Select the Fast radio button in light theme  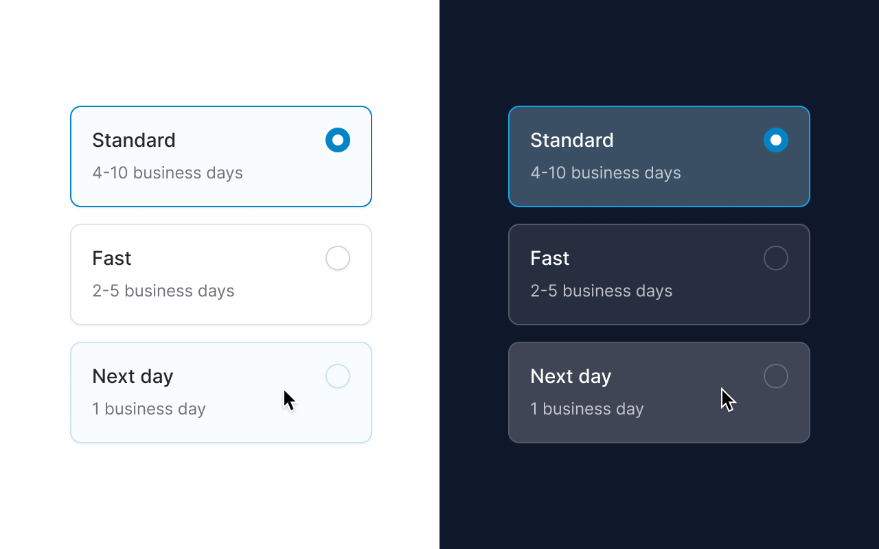(338, 258)
